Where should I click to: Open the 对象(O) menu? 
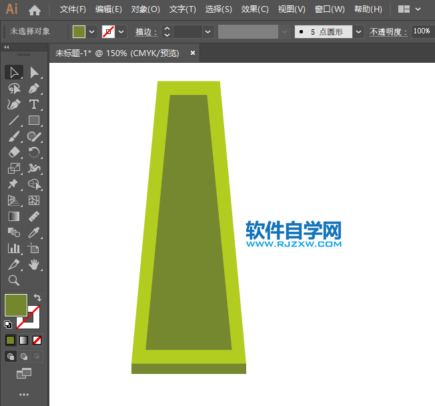point(145,9)
